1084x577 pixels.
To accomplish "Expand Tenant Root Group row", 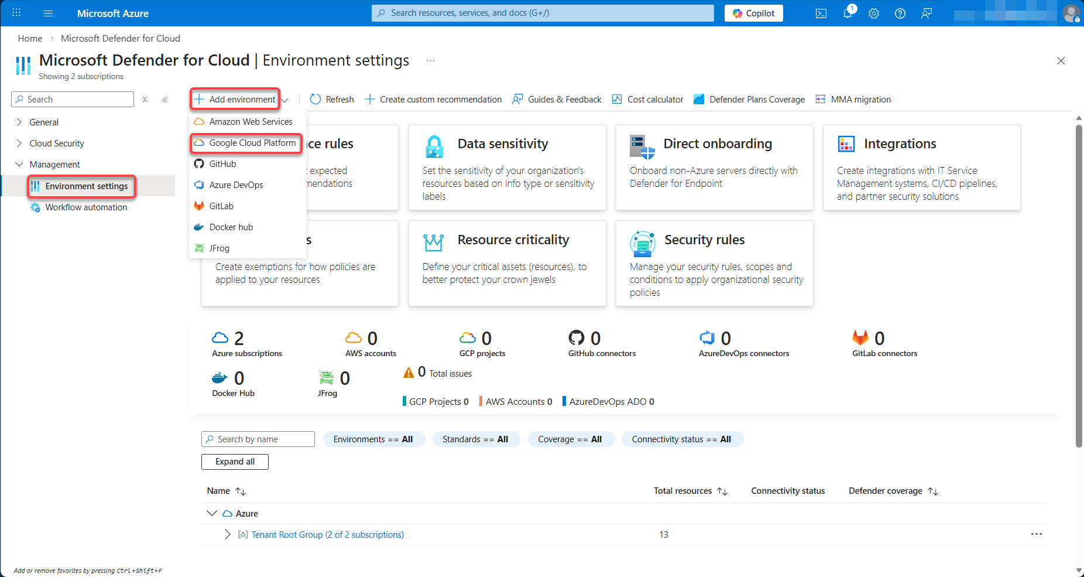I will [x=228, y=534].
